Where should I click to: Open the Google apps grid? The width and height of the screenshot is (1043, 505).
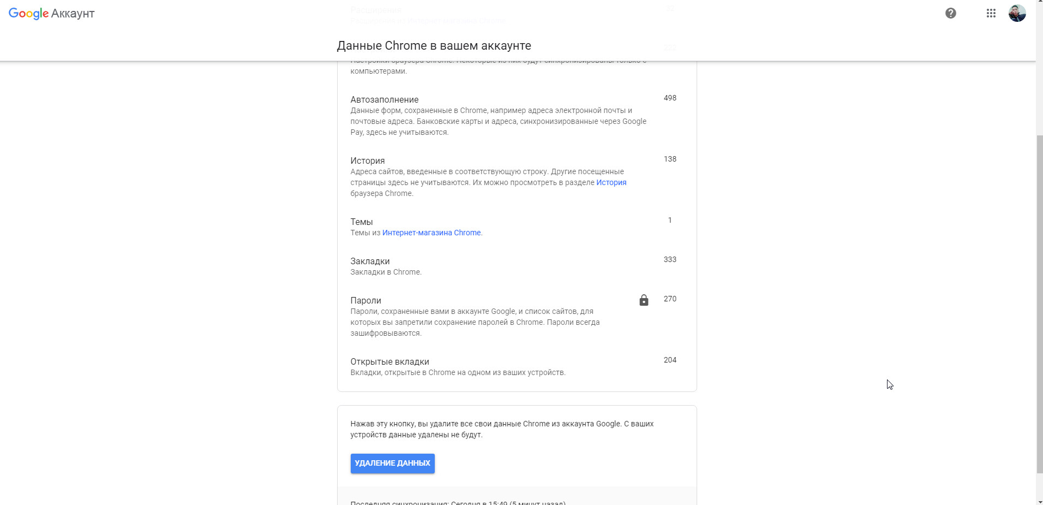(991, 13)
